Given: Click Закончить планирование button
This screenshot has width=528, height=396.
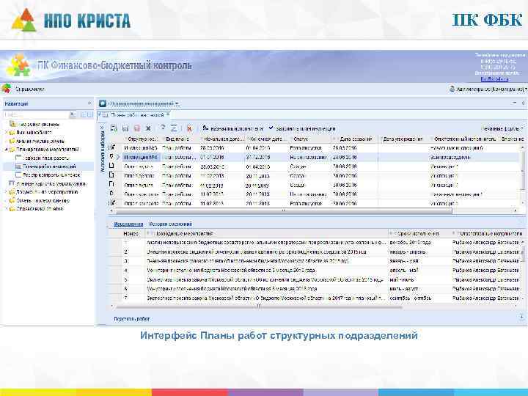Looking at the screenshot, I should (302, 128).
